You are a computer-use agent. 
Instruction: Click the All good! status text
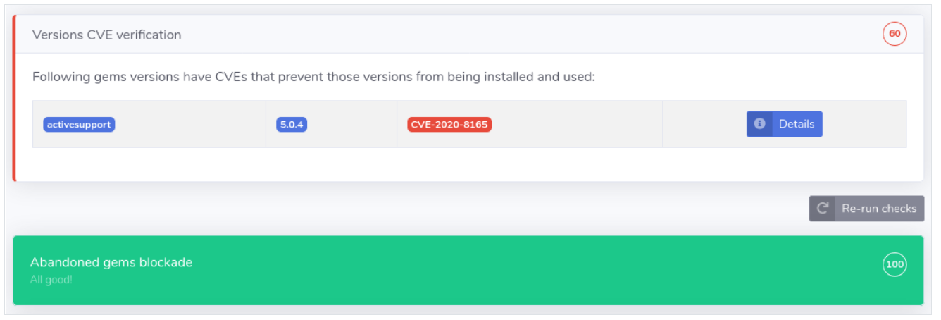(51, 280)
